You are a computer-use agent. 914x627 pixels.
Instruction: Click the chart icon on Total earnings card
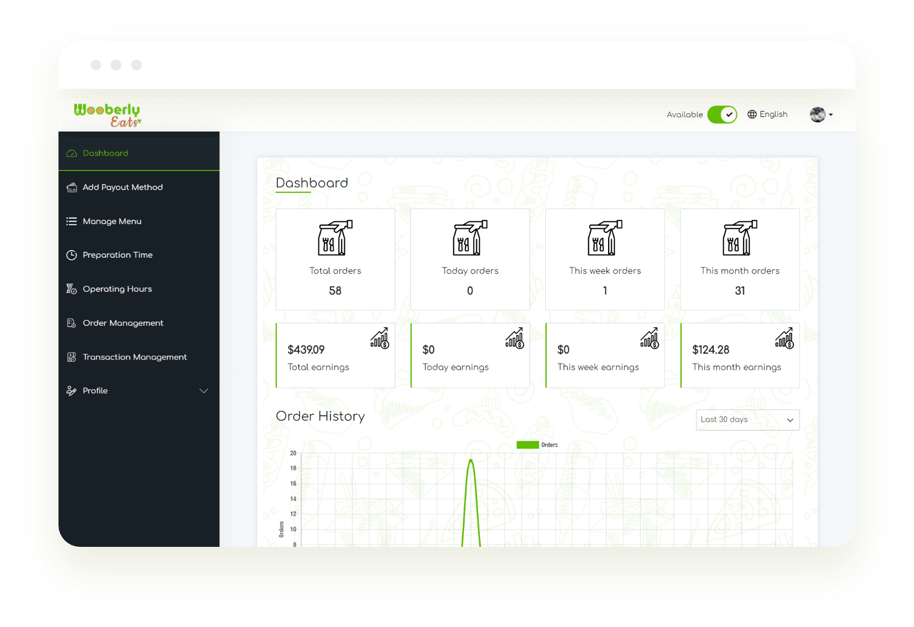380,338
